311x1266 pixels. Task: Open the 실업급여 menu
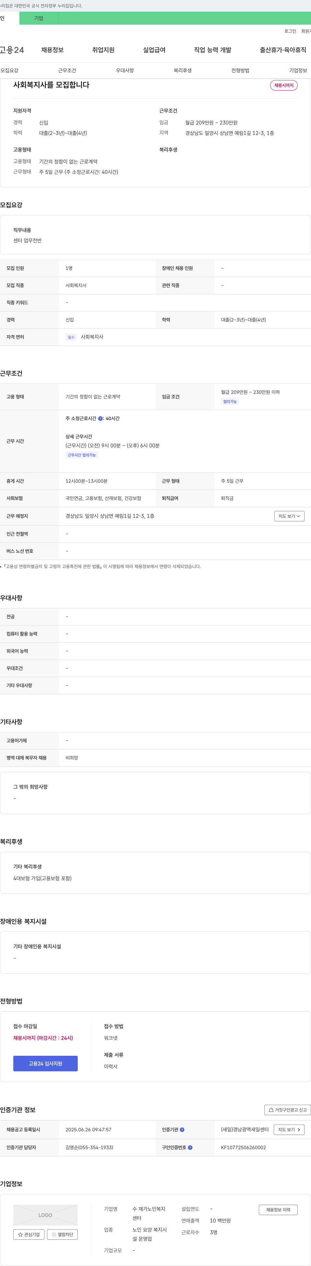pos(154,50)
